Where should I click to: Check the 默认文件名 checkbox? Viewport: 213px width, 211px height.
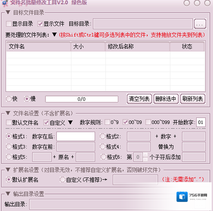tap(9, 123)
